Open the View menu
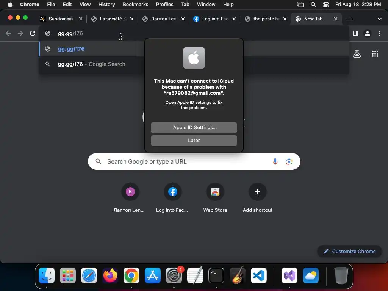 pos(85,5)
